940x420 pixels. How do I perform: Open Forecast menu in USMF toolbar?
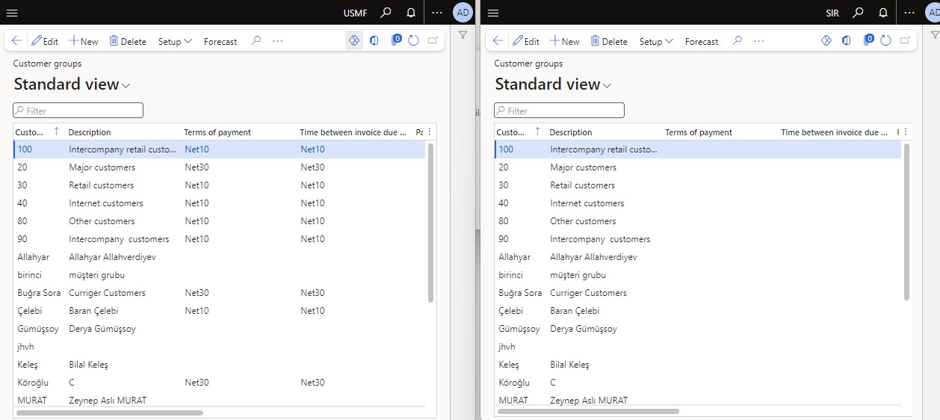220,41
